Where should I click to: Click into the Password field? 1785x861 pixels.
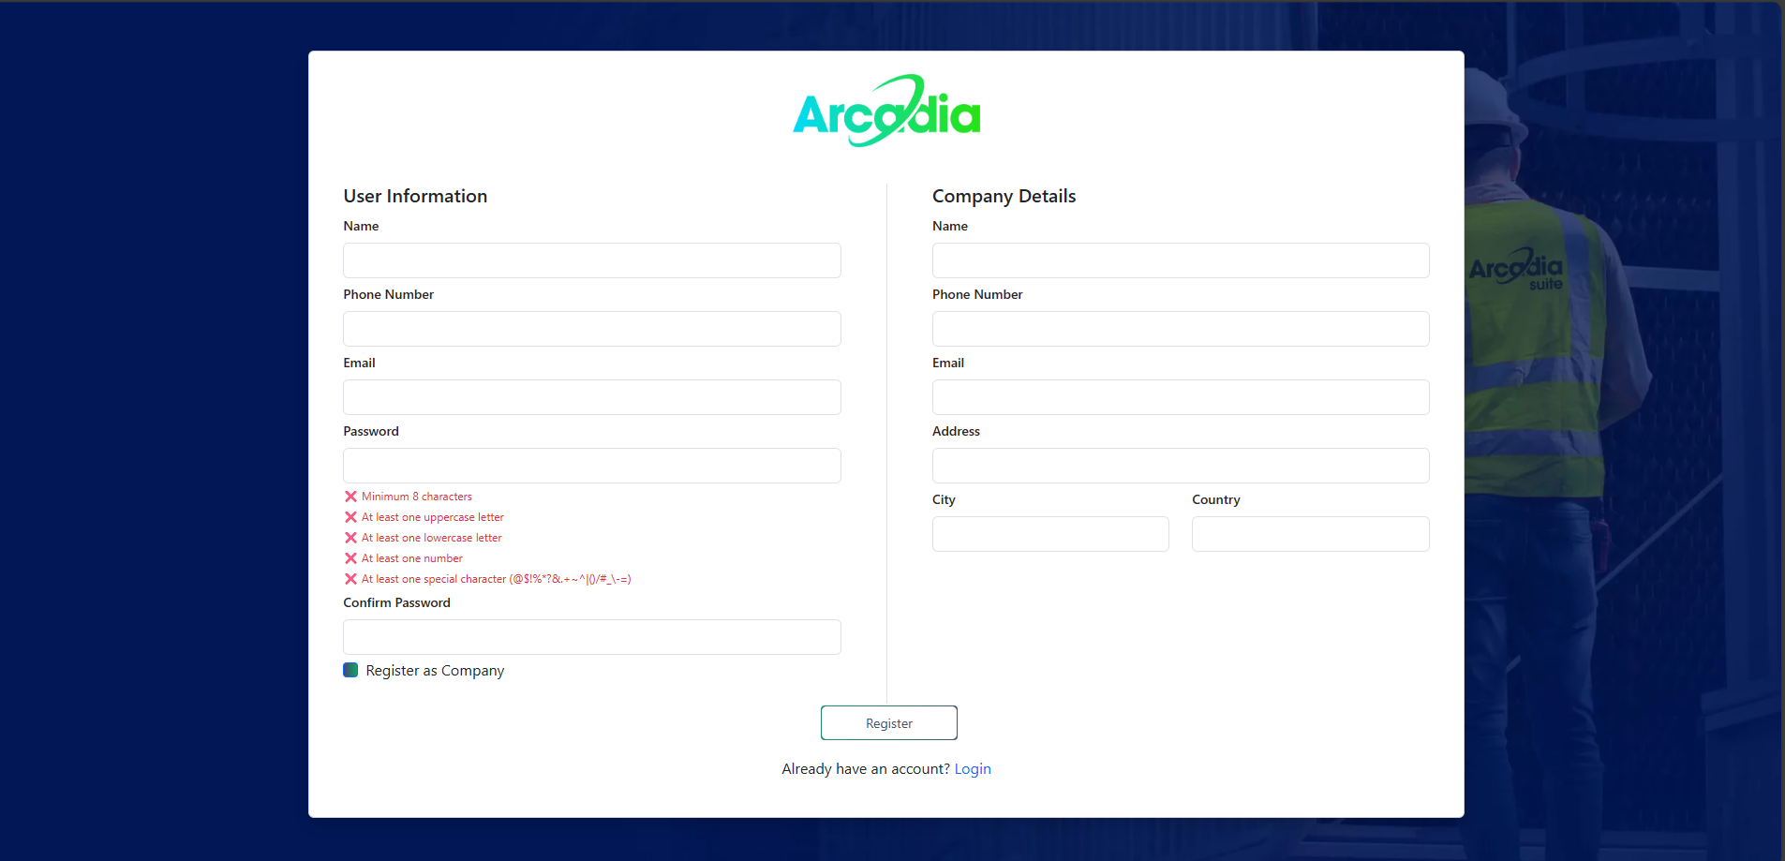pyautogui.click(x=591, y=466)
